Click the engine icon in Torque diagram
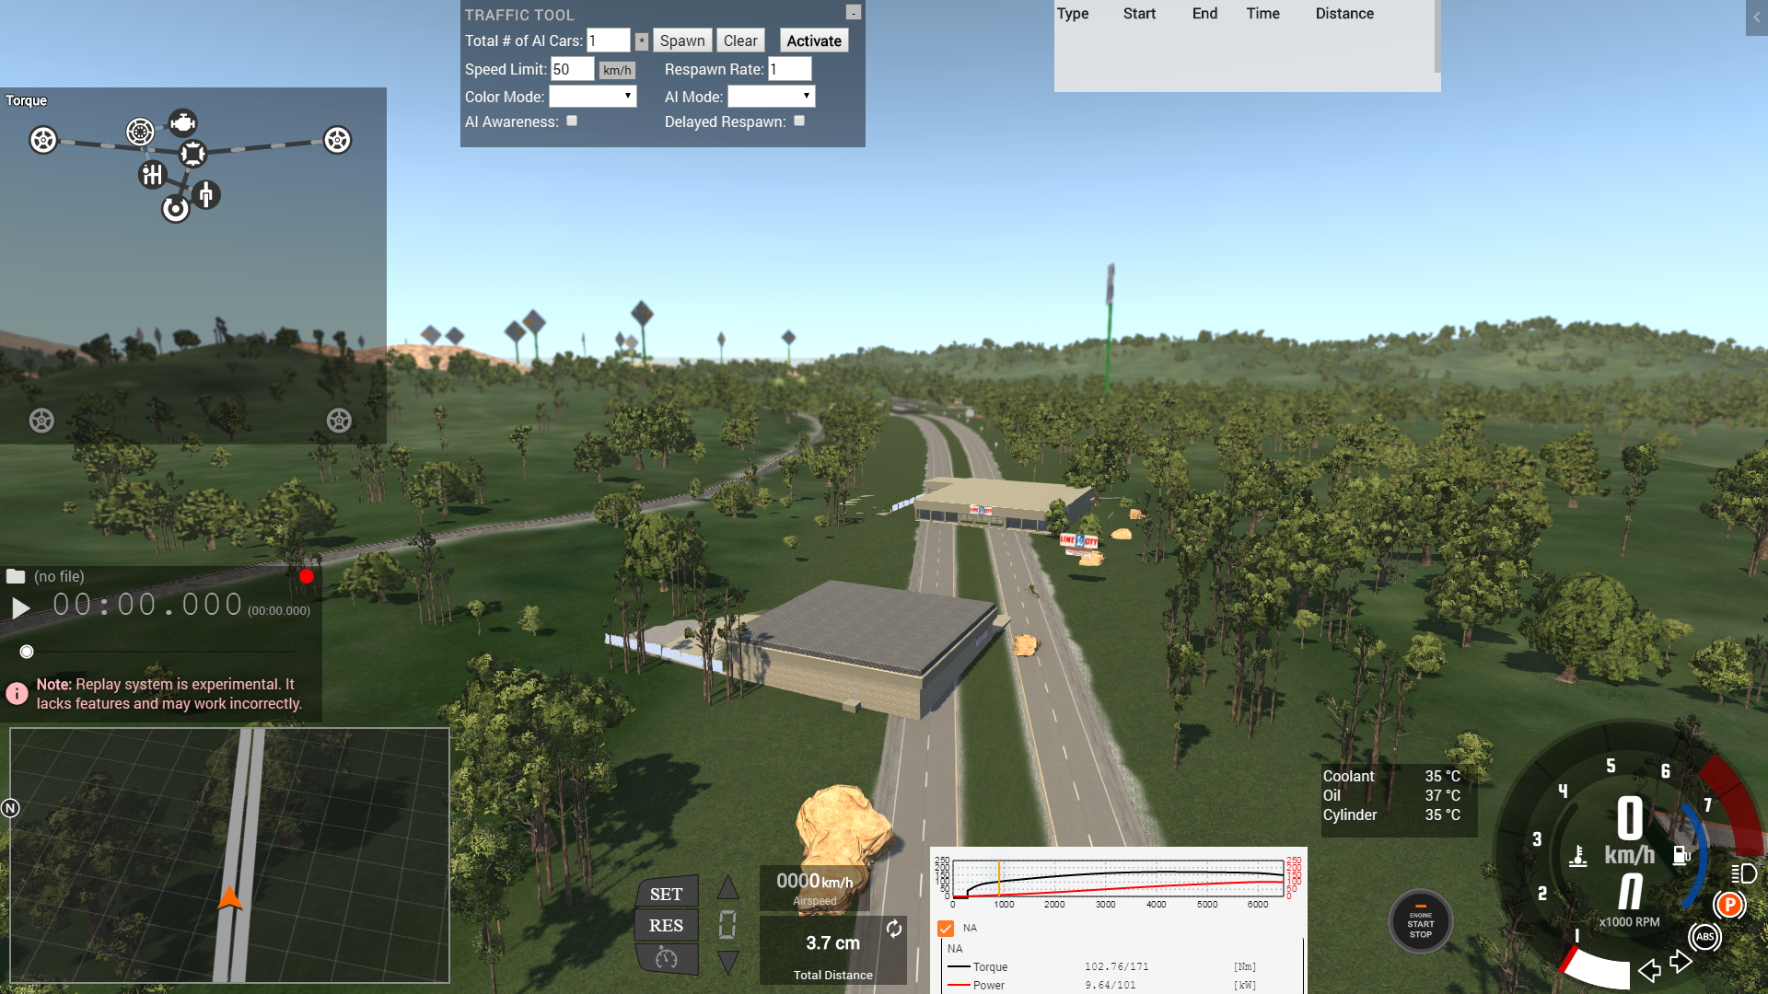 click(182, 122)
